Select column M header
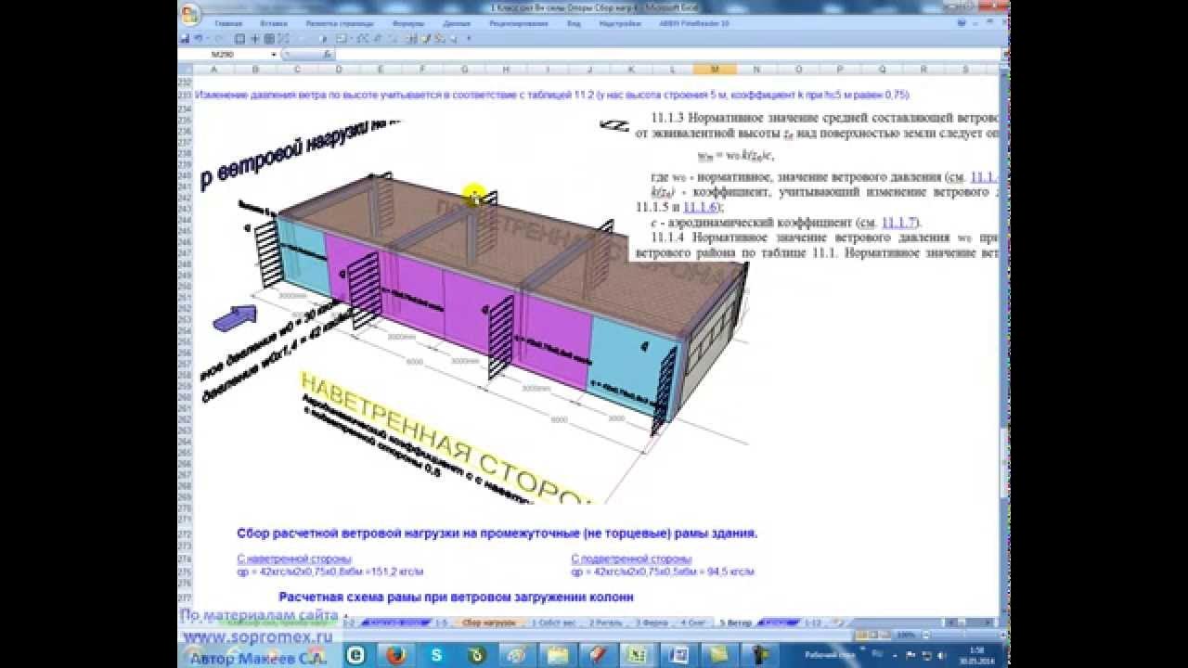This screenshot has width=1188, height=668. pyautogui.click(x=715, y=70)
